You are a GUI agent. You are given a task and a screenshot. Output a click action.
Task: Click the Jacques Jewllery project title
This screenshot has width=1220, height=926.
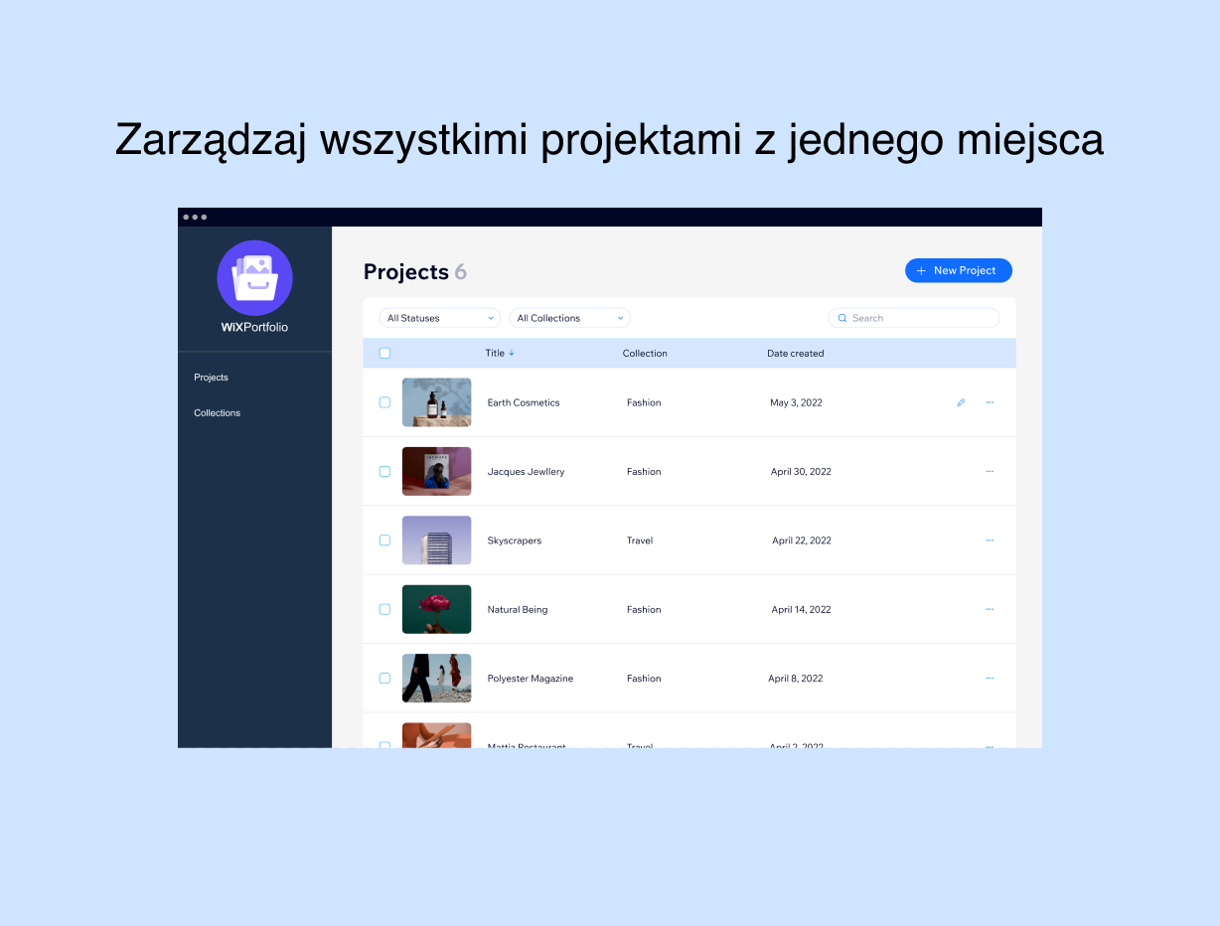pyautogui.click(x=526, y=471)
